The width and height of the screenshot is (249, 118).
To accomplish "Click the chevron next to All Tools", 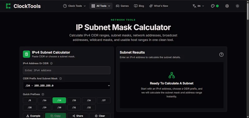I will 109,6.
